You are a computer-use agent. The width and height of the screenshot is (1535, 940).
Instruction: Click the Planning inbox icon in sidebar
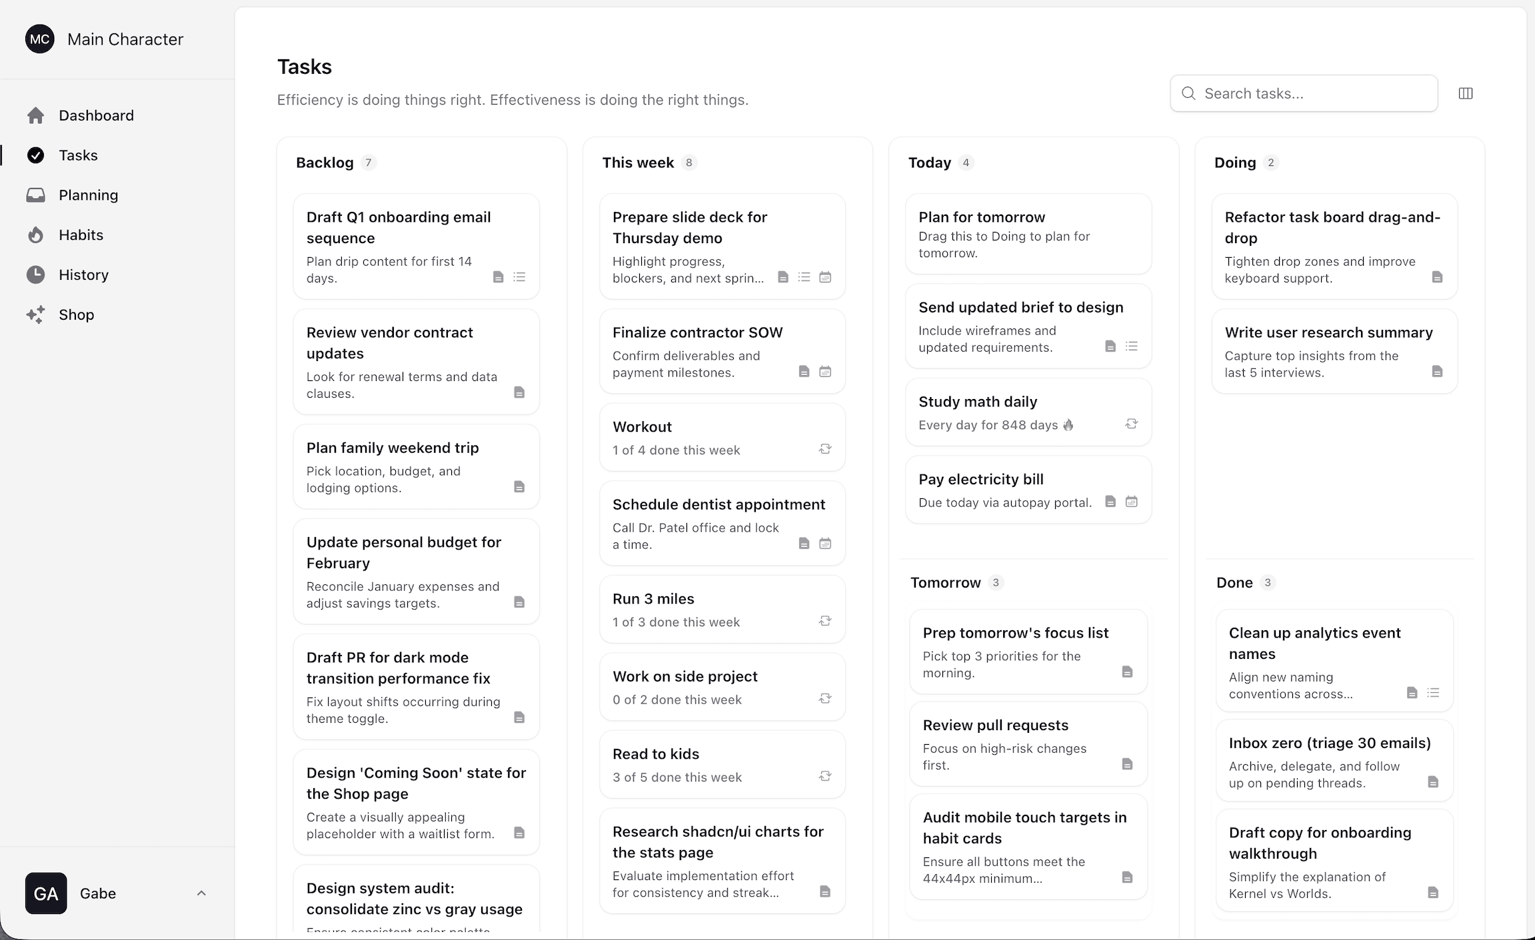tap(35, 195)
